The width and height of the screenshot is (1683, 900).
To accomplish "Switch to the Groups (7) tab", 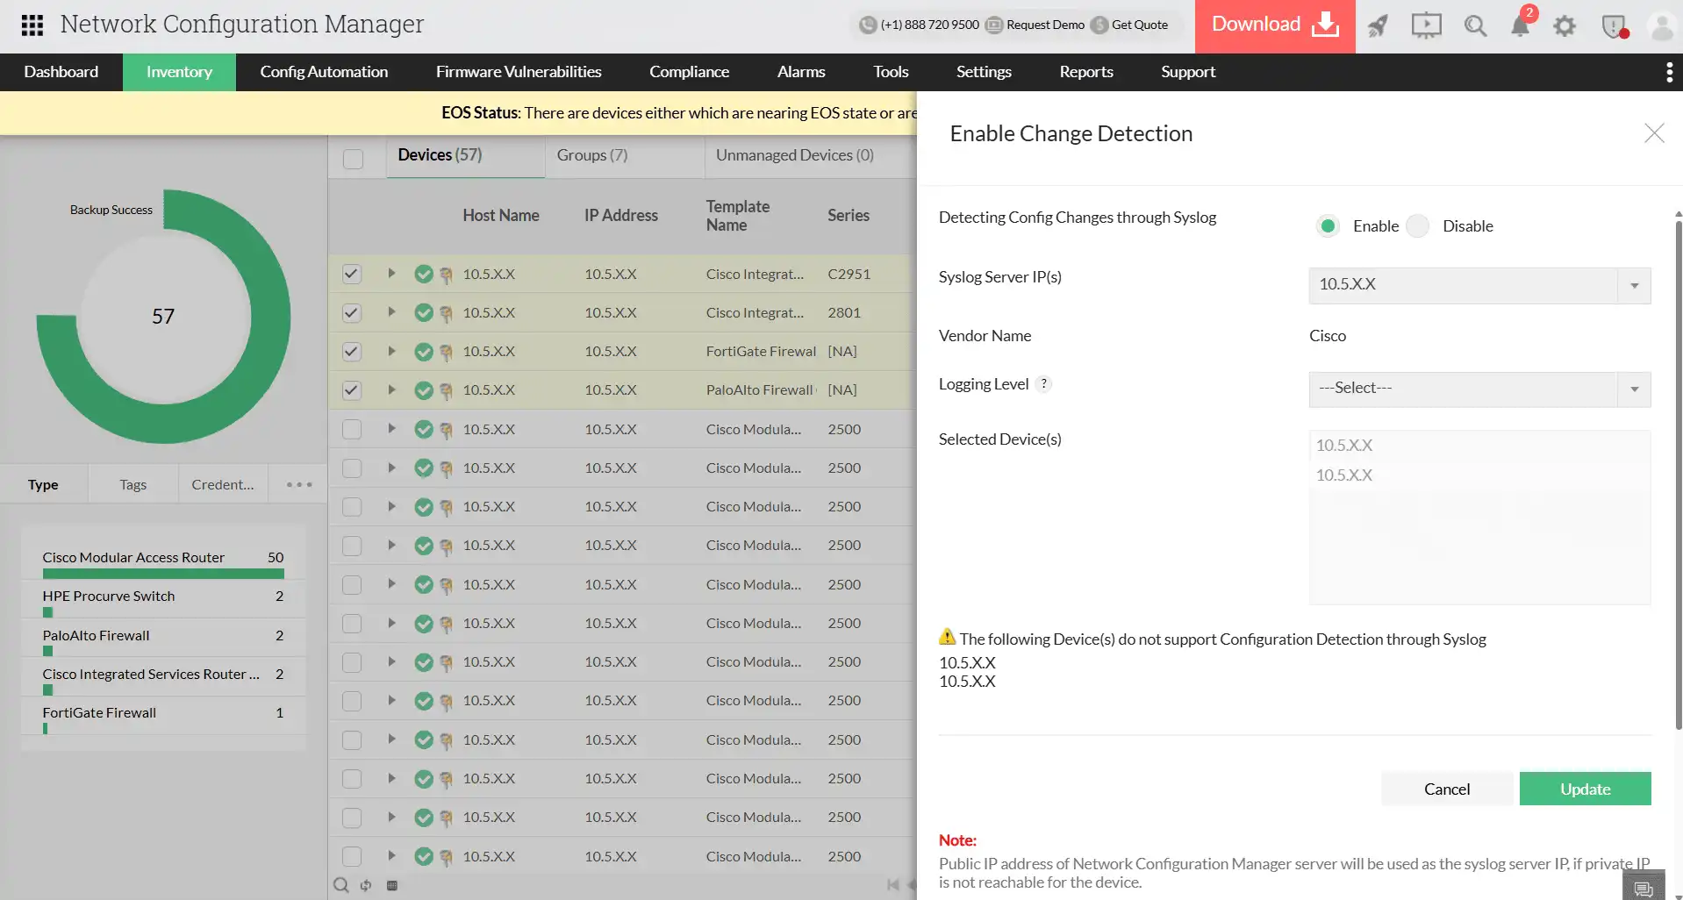I will point(592,155).
